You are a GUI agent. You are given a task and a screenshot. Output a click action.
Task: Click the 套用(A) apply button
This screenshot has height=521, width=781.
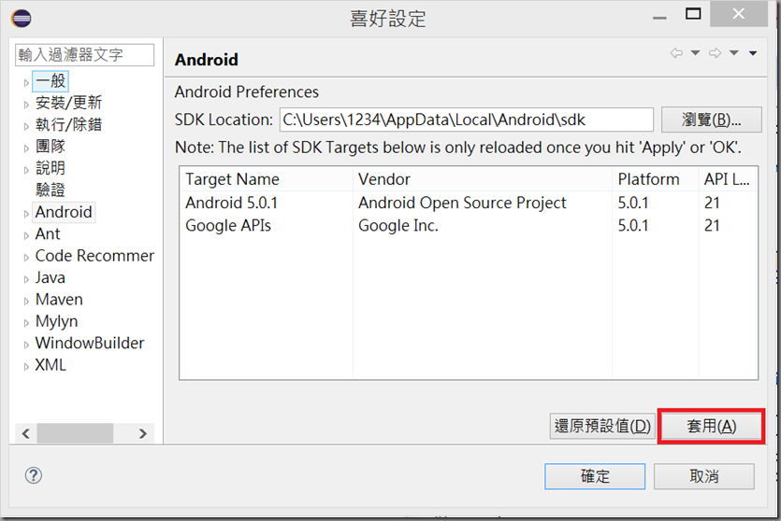pyautogui.click(x=712, y=426)
